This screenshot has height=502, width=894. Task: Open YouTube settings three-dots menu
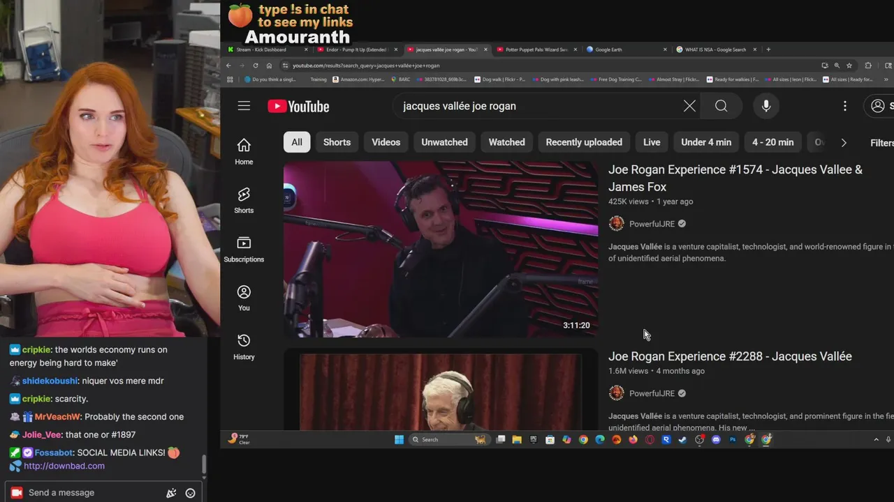pyautogui.click(x=845, y=106)
